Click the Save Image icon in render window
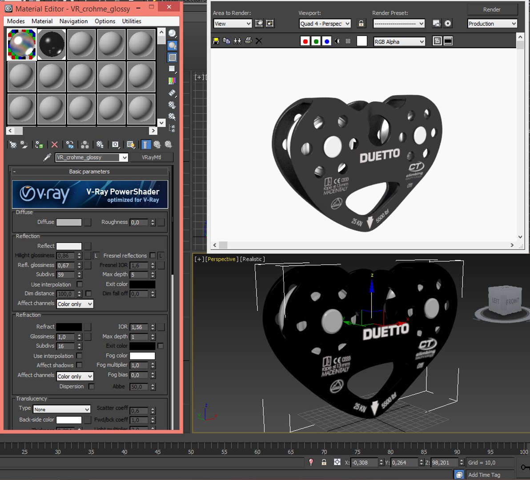530x480 pixels. (216, 41)
